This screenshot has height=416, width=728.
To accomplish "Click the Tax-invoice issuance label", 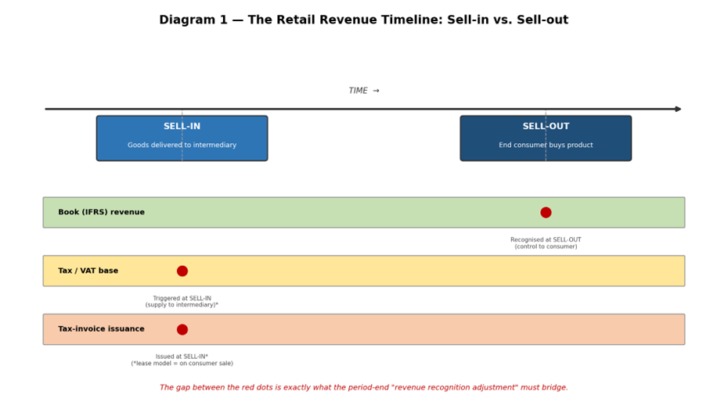I will (x=101, y=328).
